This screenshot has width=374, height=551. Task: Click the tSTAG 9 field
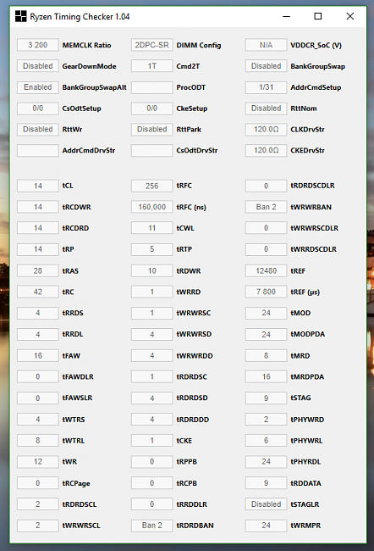266,398
